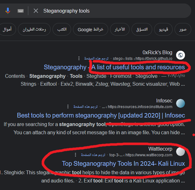
Task: Select the الأخبار news filter tab
Action: [x=120, y=29]
